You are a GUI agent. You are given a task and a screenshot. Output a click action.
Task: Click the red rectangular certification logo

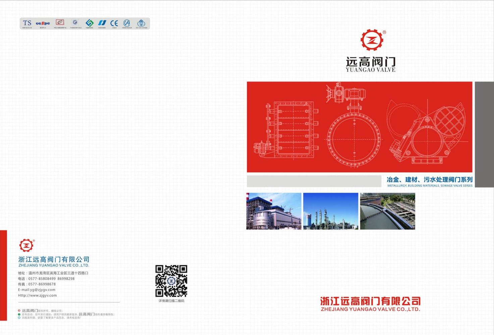(60, 22)
